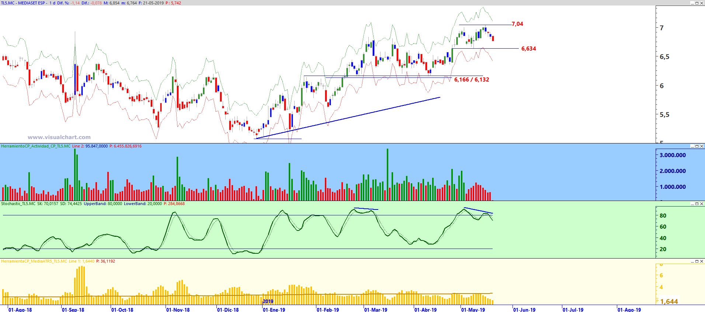Viewport: 705px width, 312px height.
Task: Click the 'm: 6,764' minimum value
Action: [x=129, y=3]
